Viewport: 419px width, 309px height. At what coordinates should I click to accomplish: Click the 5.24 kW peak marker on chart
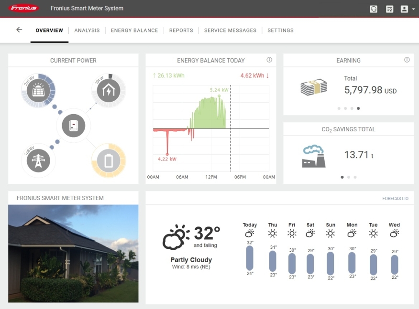point(219,96)
